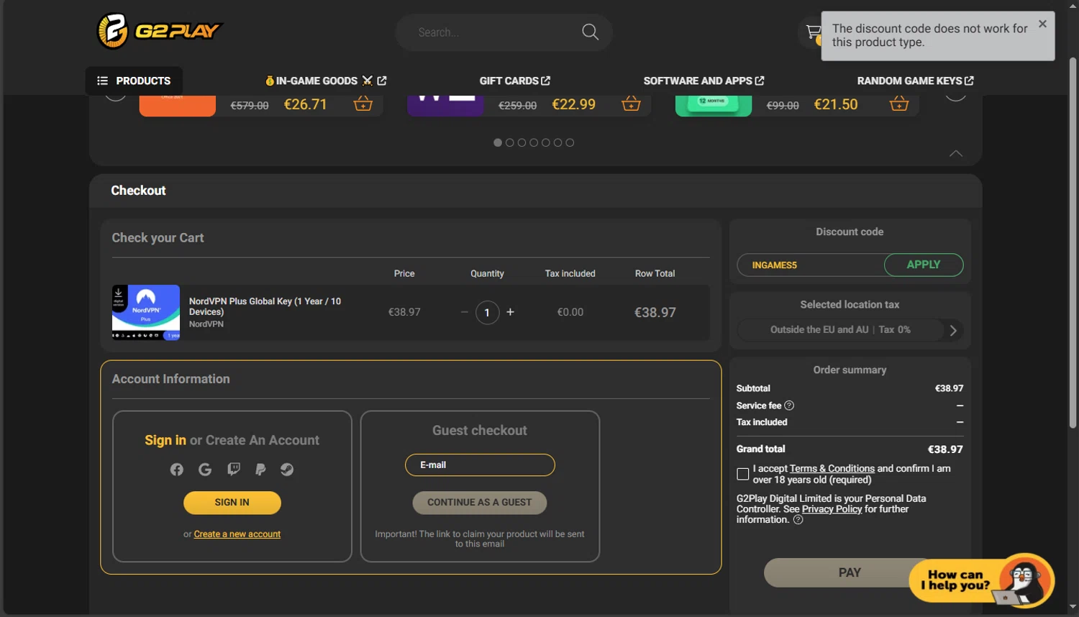Image resolution: width=1079 pixels, height=617 pixels.
Task: Open Create a new account link
Action: pyautogui.click(x=237, y=534)
